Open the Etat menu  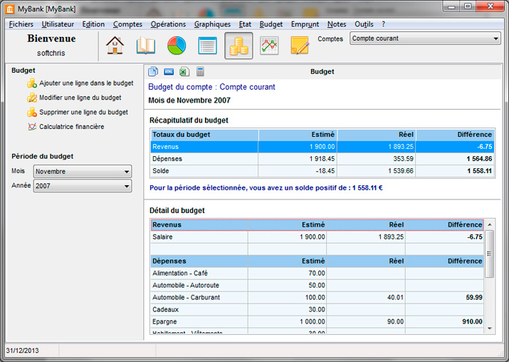245,24
